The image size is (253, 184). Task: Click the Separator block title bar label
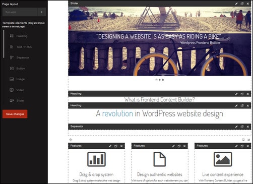[x=77, y=127]
